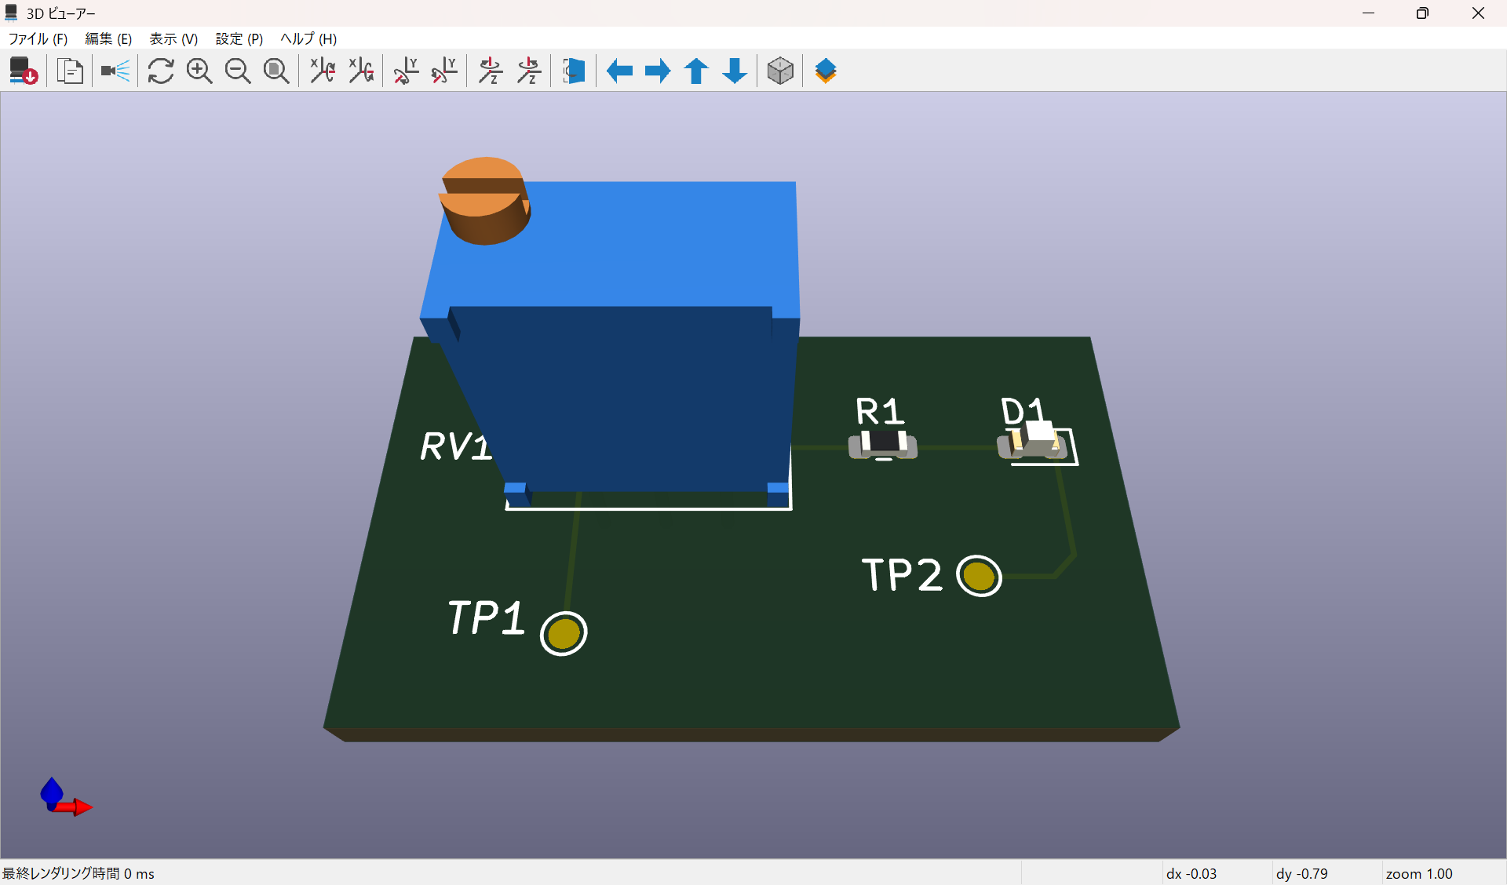The width and height of the screenshot is (1507, 885).
Task: Open the 設定 menu
Action: 238,38
